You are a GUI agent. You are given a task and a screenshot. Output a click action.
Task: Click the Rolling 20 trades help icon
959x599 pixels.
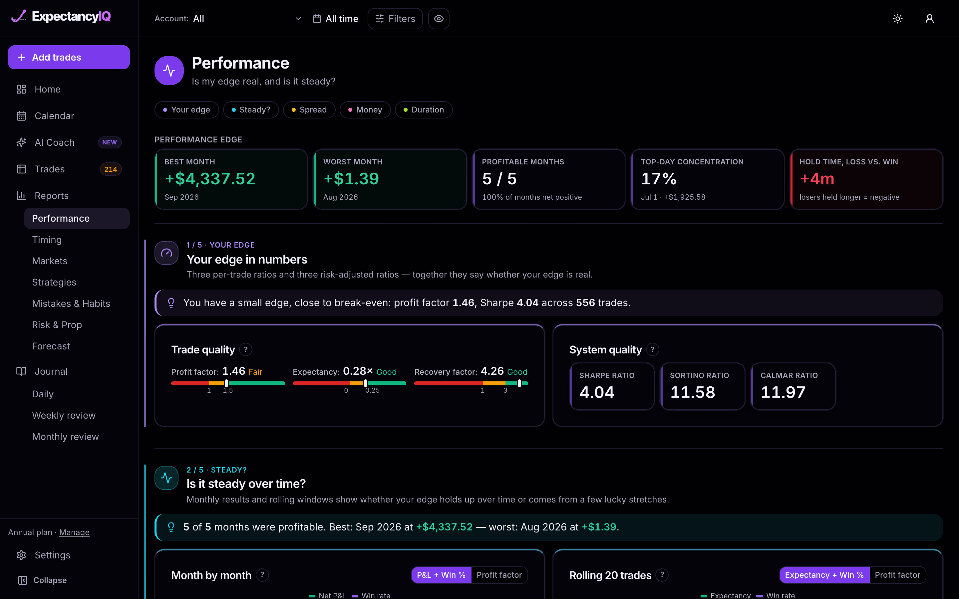point(662,575)
